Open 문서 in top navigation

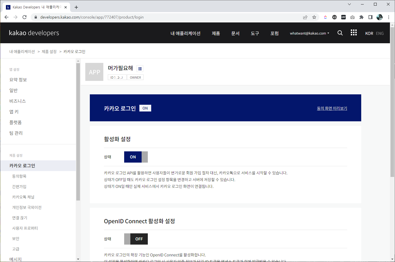pos(235,33)
